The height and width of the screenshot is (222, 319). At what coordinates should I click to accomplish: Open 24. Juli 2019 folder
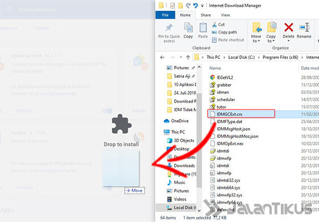(x=181, y=93)
